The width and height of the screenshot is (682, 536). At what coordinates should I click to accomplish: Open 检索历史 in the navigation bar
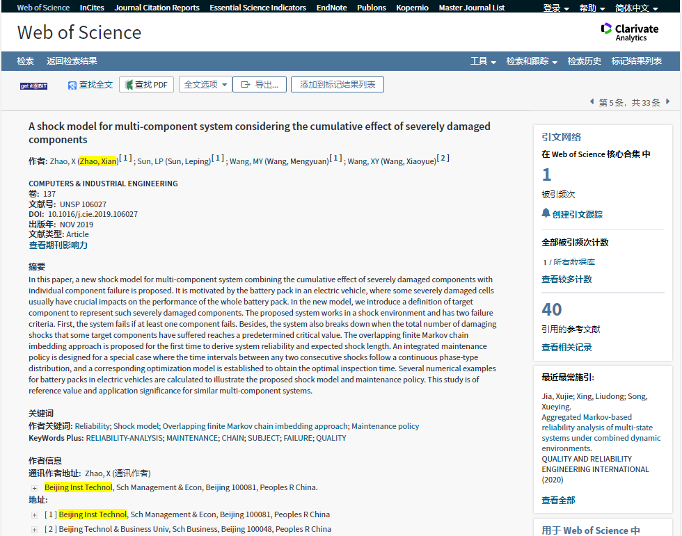click(x=584, y=61)
